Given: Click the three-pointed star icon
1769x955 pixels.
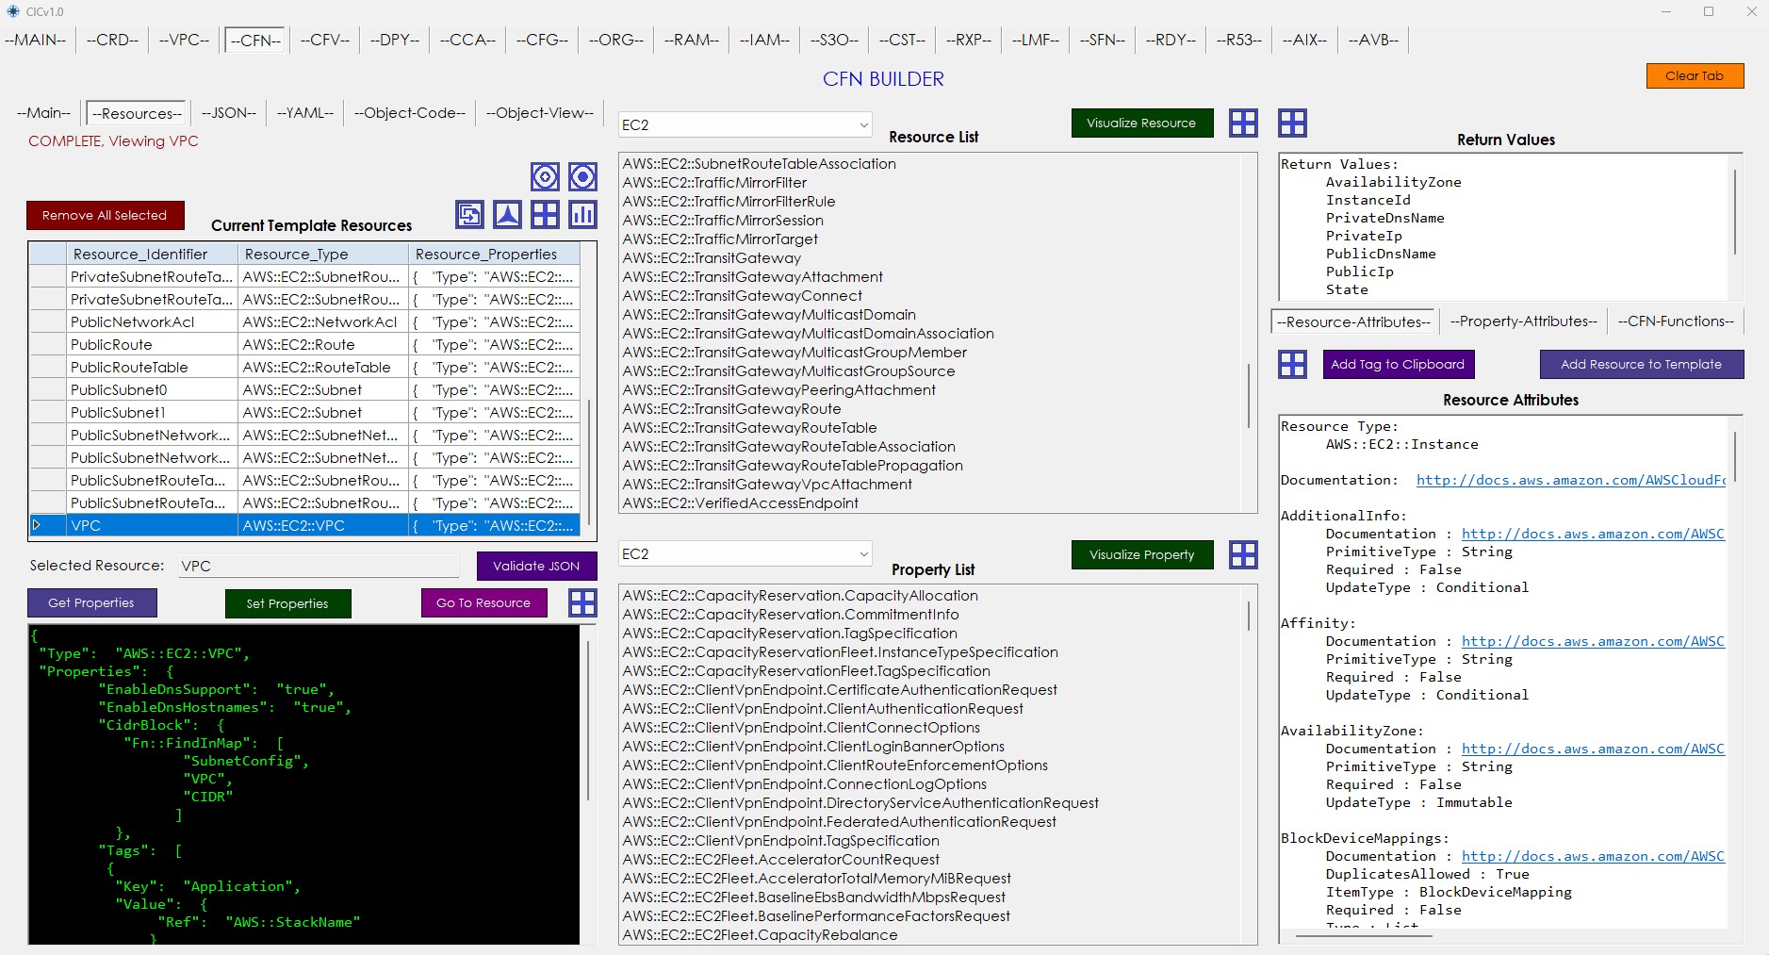Looking at the screenshot, I should (x=507, y=215).
